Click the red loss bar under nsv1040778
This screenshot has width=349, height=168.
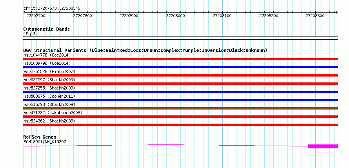[x=180, y=59]
